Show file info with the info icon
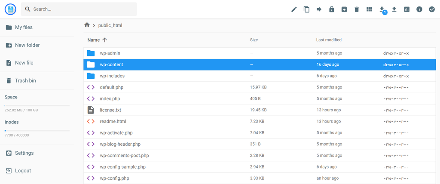This screenshot has height=184, width=440. click(419, 9)
